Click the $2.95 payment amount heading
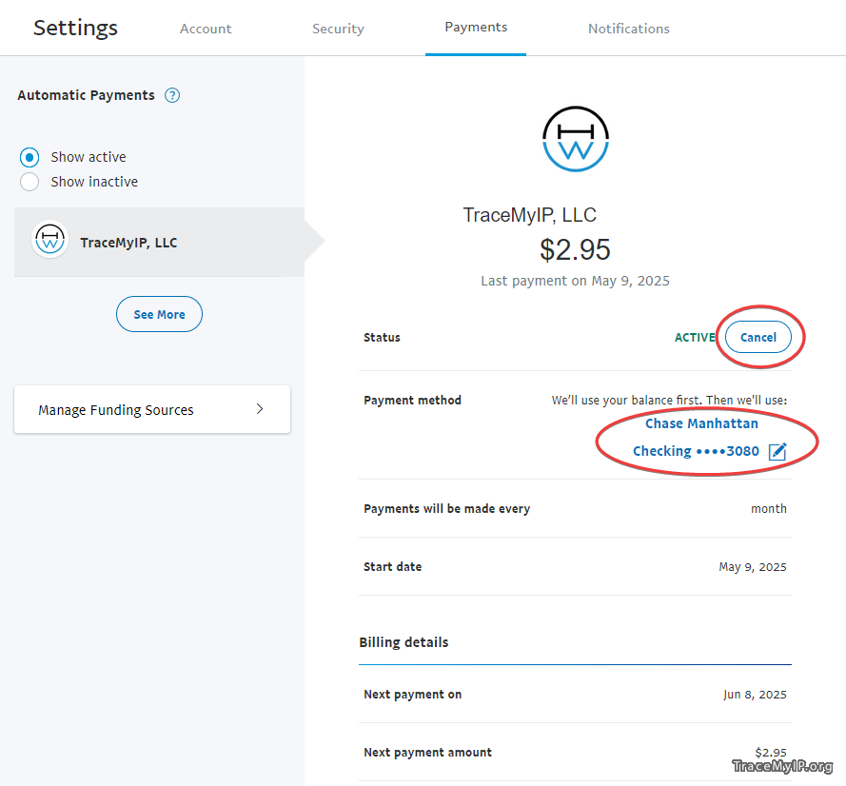846x786 pixels. (x=575, y=249)
